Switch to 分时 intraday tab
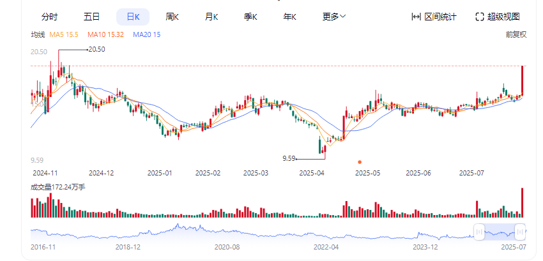The height and width of the screenshot is (261, 543). pos(49,17)
